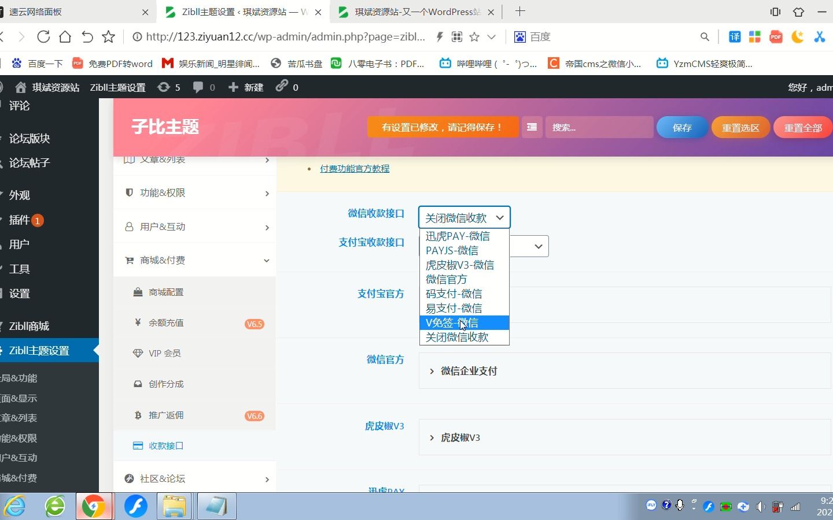Click the magnifier search icon in browser toolbar

coord(705,37)
